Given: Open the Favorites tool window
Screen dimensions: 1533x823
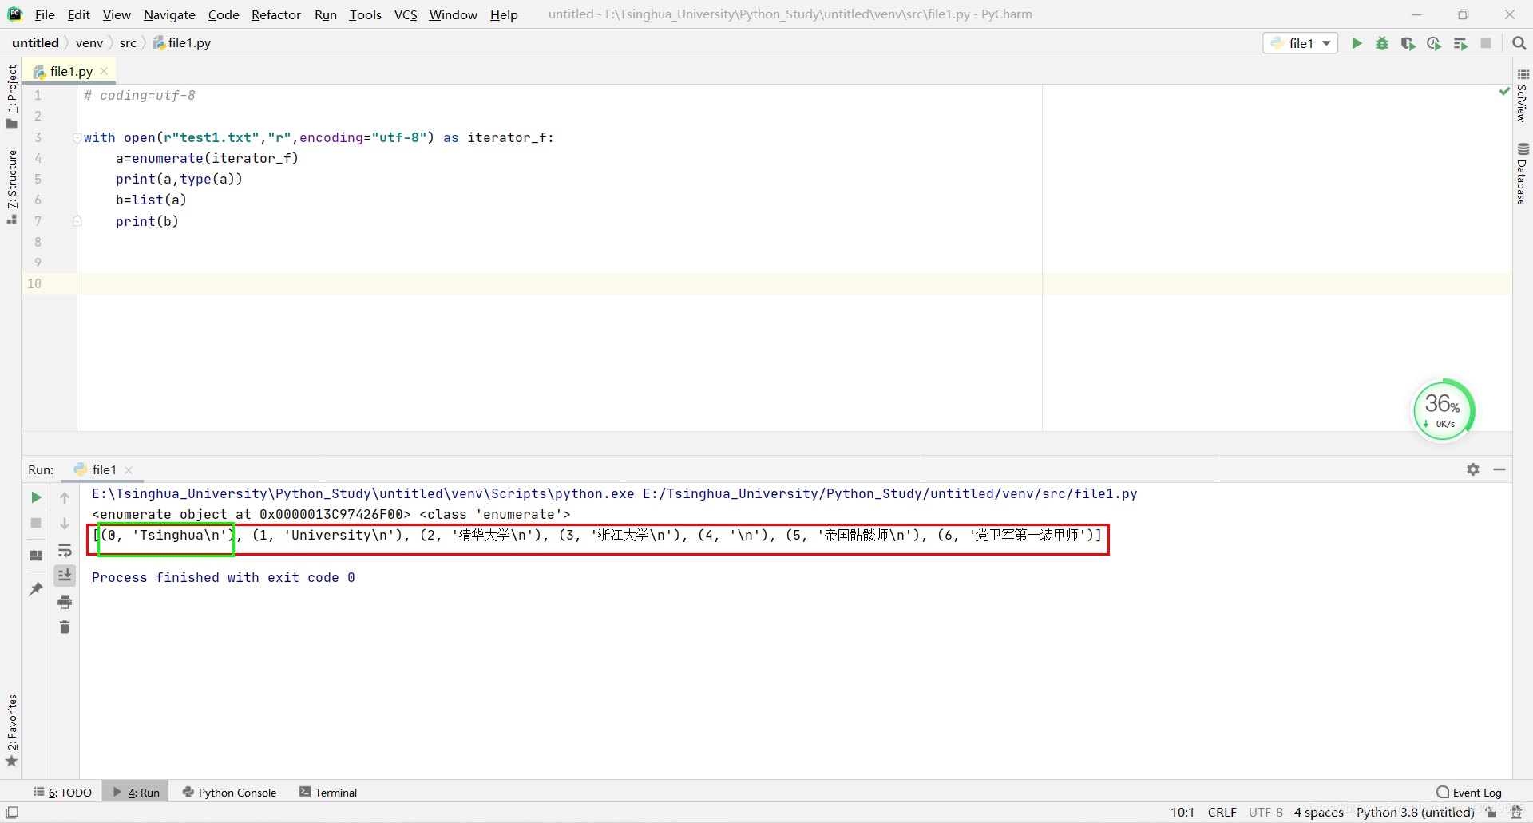Looking at the screenshot, I should tap(11, 730).
